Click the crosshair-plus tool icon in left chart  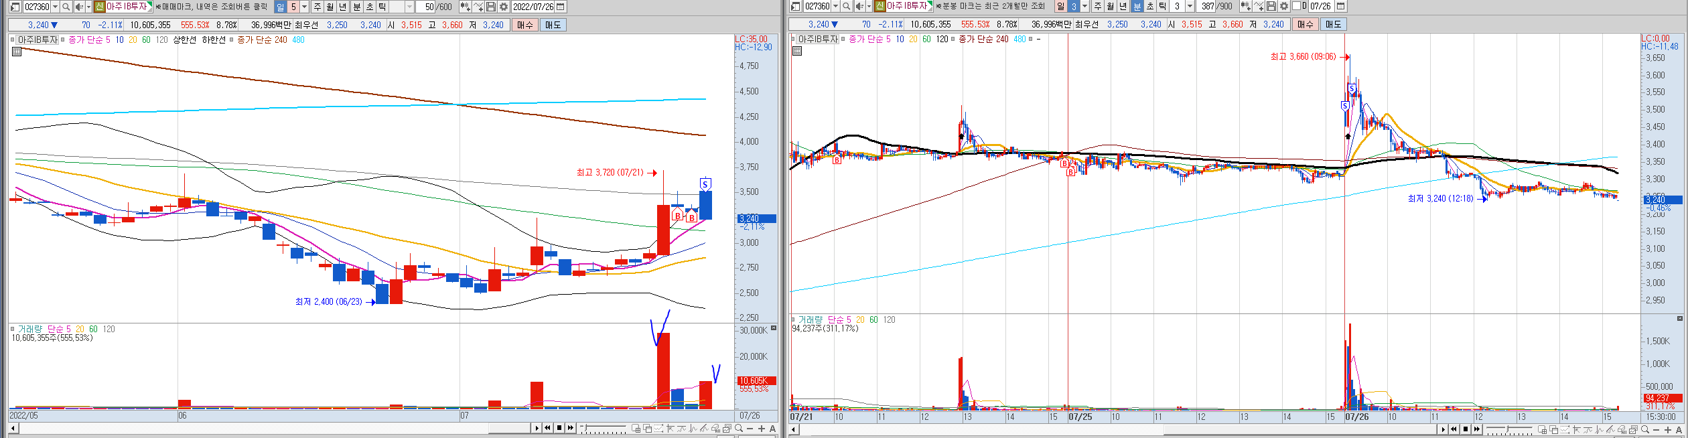[478, 7]
